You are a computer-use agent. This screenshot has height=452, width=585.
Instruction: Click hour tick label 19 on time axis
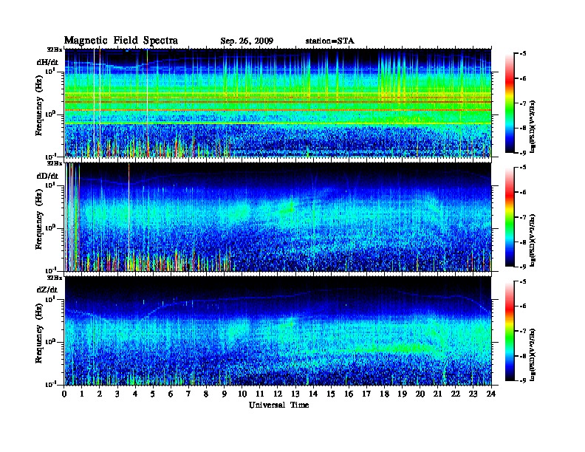click(x=402, y=394)
